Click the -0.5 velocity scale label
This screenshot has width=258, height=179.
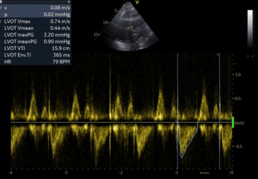tap(238, 147)
